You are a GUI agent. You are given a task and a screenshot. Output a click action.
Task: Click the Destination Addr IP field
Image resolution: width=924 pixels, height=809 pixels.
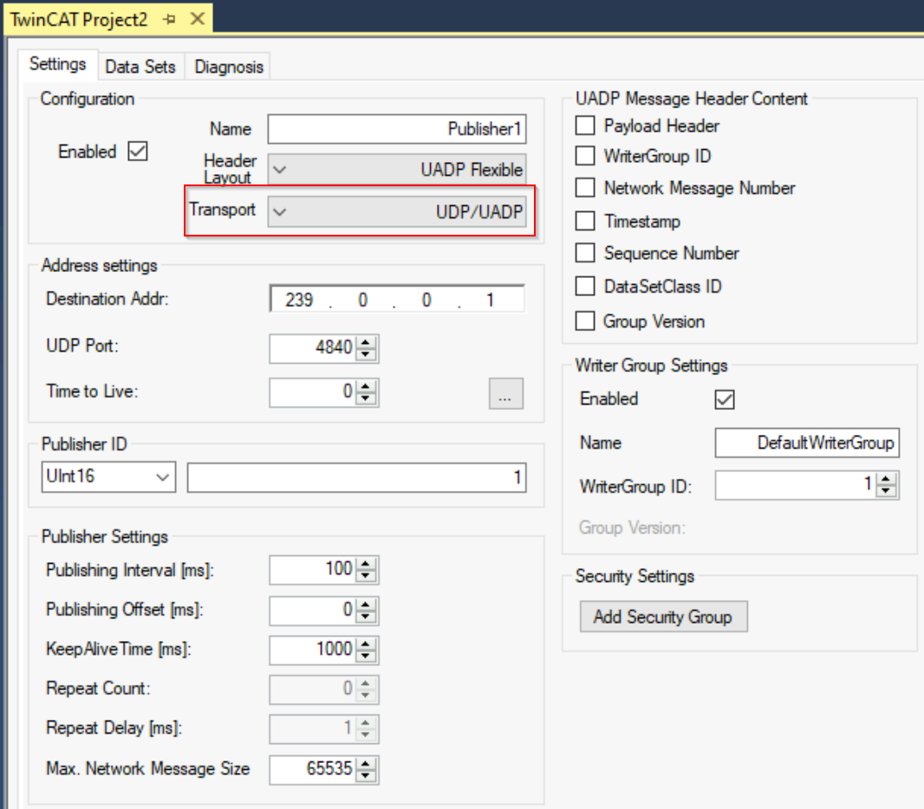click(x=397, y=299)
